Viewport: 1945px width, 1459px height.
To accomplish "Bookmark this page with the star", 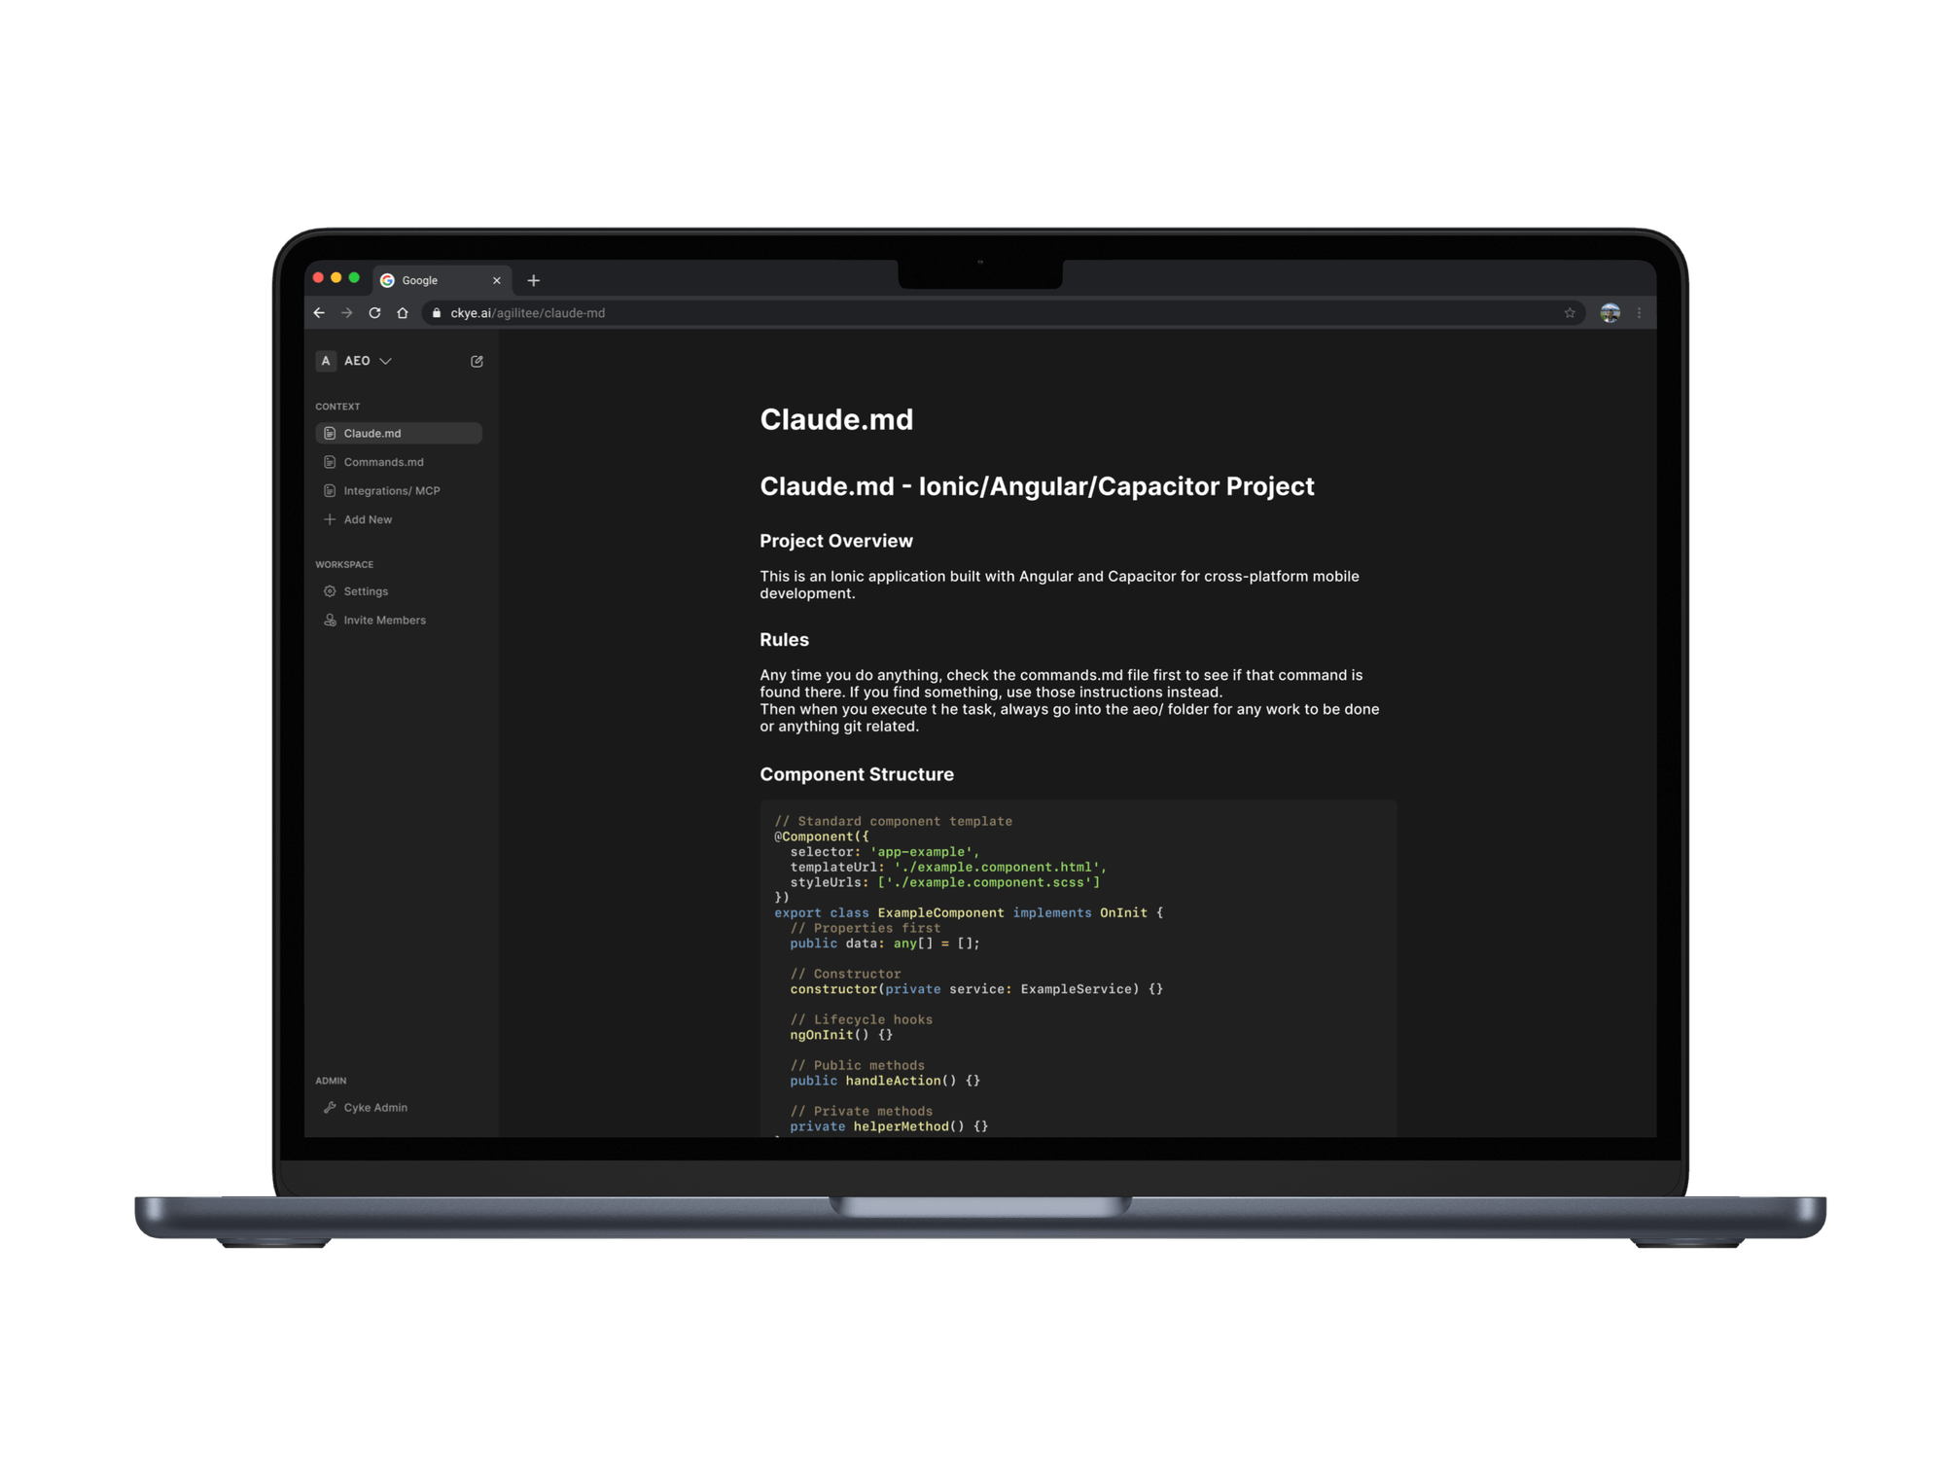I will [1570, 313].
